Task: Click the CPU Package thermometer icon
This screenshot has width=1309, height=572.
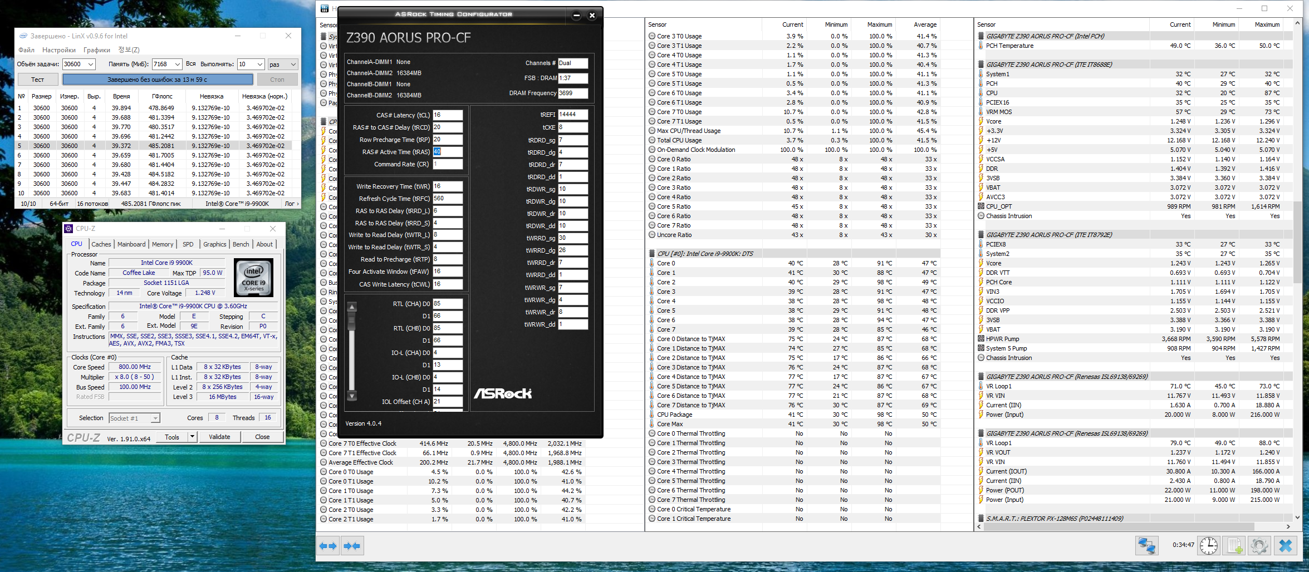Action: tap(652, 415)
